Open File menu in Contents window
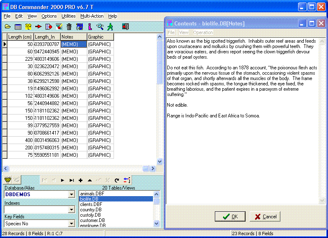This screenshot has width=328, height=238. [x=171, y=32]
